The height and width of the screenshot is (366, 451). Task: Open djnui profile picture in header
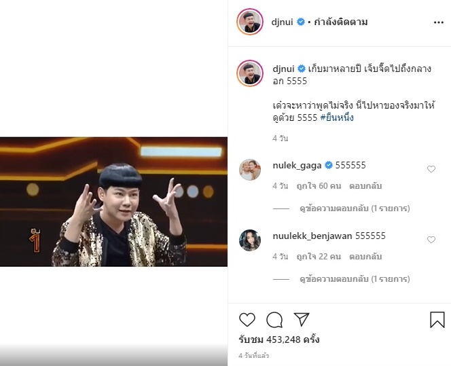250,22
